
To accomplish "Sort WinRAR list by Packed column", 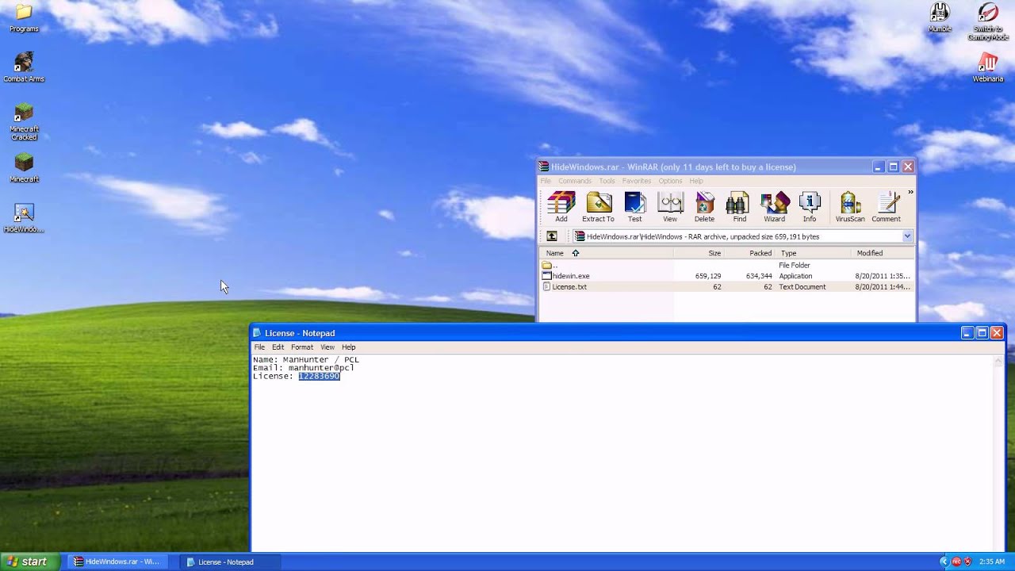I will (749, 253).
